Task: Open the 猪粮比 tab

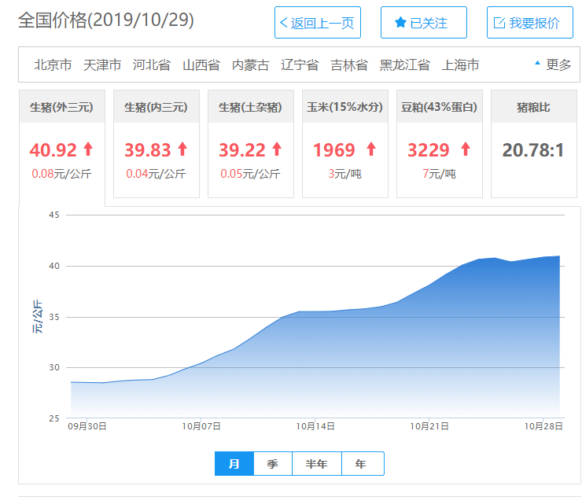Action: click(534, 107)
